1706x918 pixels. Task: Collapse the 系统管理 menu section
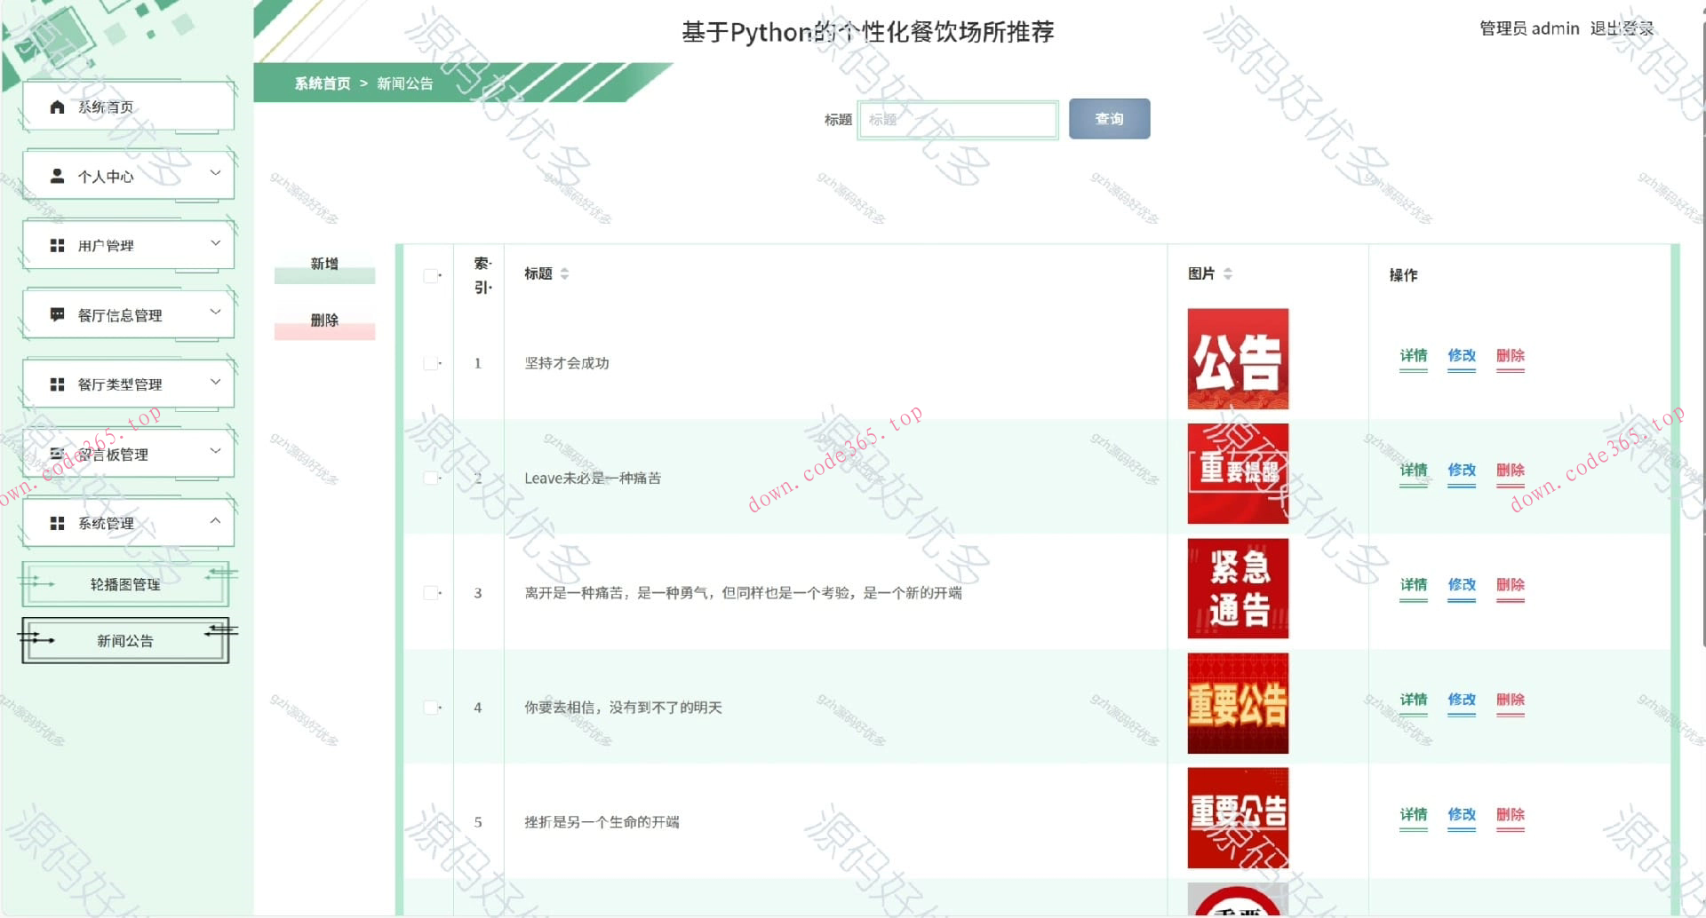pyautogui.click(x=214, y=523)
